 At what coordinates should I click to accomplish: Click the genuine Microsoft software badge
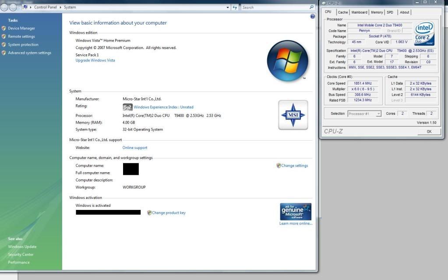[x=296, y=212]
